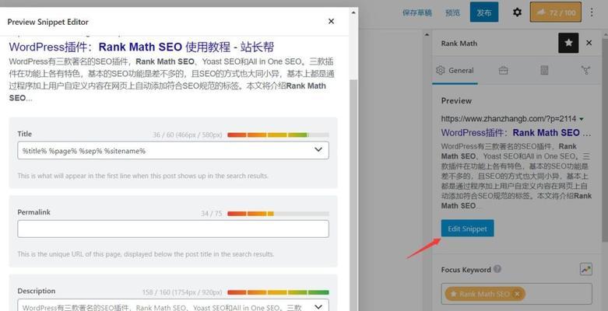608x311 pixels.
Task: Open the Social tab icon
Action: click(585, 71)
